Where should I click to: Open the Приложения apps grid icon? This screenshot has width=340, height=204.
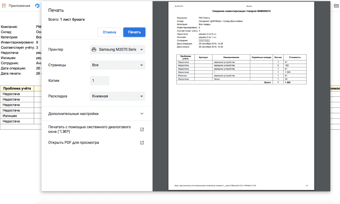coord(4,6)
